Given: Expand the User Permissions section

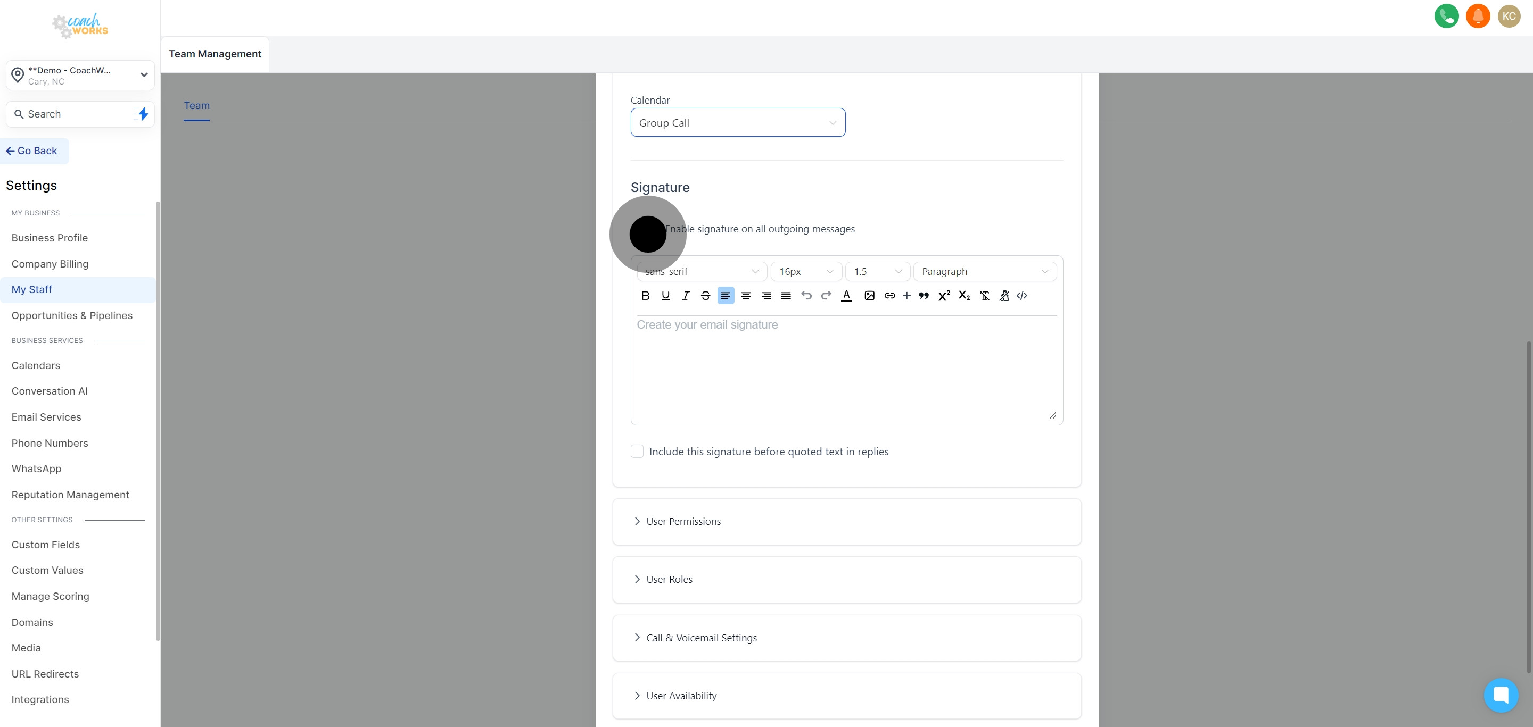Looking at the screenshot, I should coord(683,521).
